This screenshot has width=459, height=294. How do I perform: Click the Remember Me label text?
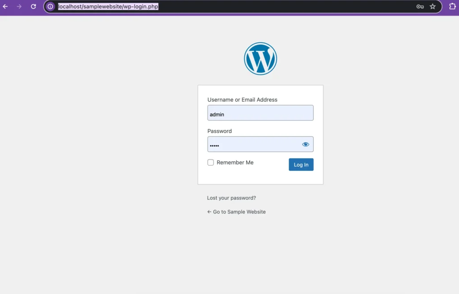(x=235, y=162)
